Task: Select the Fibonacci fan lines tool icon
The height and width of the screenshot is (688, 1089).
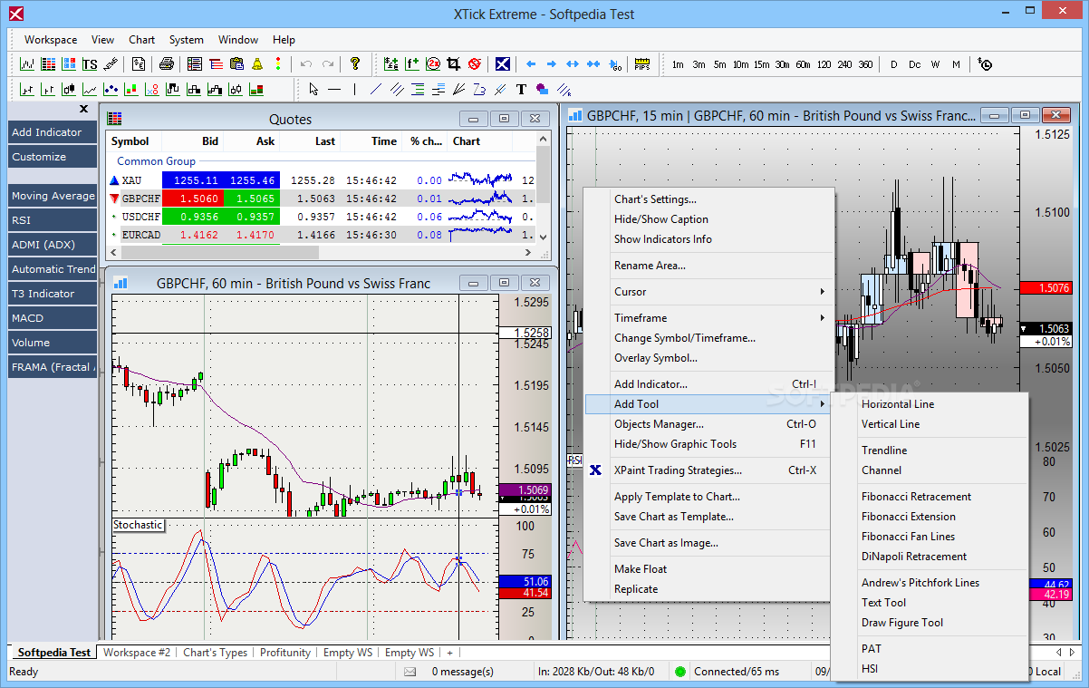Action: [459, 89]
